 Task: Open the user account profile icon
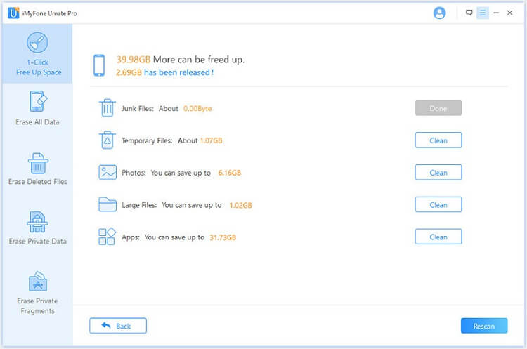(439, 13)
